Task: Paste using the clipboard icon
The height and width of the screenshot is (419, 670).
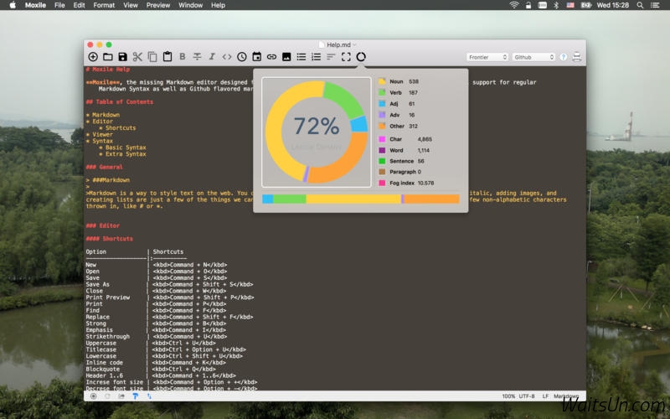Action: point(167,56)
